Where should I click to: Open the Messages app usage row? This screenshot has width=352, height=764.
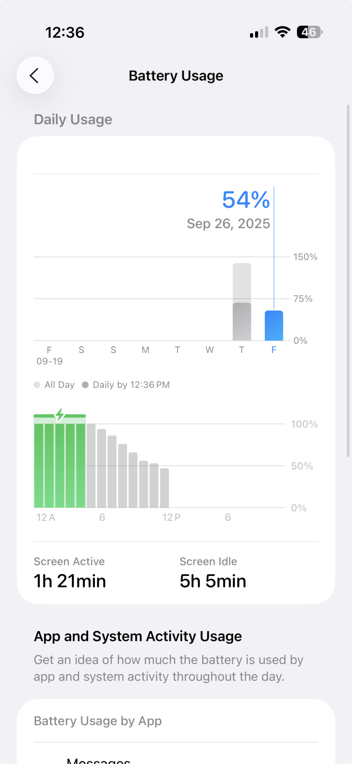click(98, 760)
